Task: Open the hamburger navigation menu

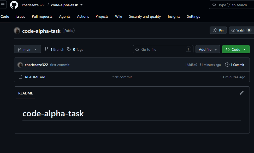Action: point(3,5)
